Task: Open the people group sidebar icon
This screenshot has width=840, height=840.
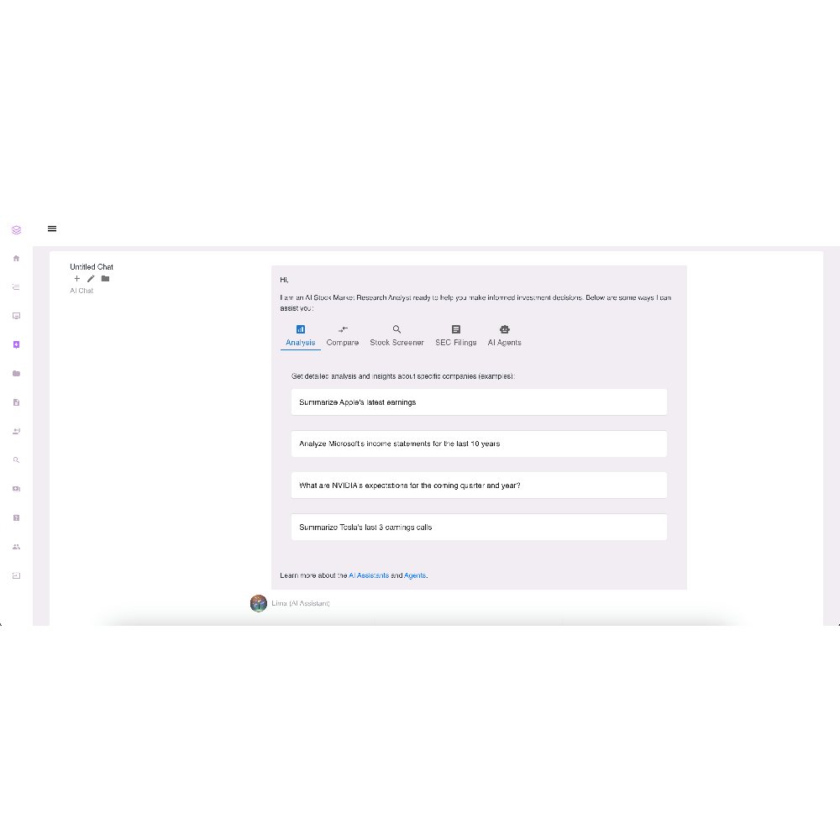Action: click(x=16, y=547)
